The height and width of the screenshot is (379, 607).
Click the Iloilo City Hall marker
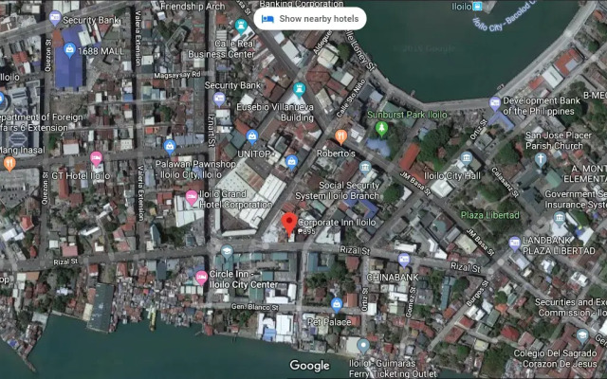click(x=466, y=159)
